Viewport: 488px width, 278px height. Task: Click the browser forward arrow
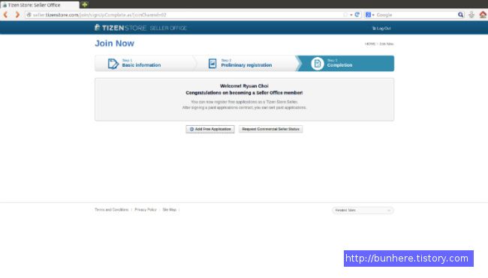[17, 14]
